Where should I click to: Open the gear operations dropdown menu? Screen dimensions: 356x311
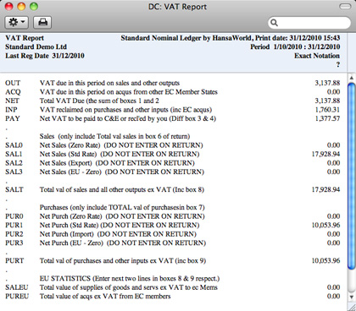17,22
